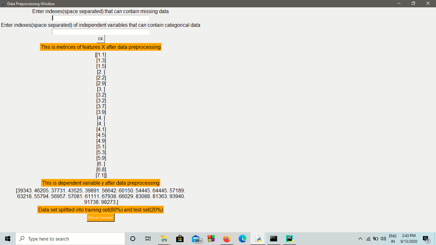436x245 pixels.
Task: Click the ENG IN language indicator
Action: point(393,239)
